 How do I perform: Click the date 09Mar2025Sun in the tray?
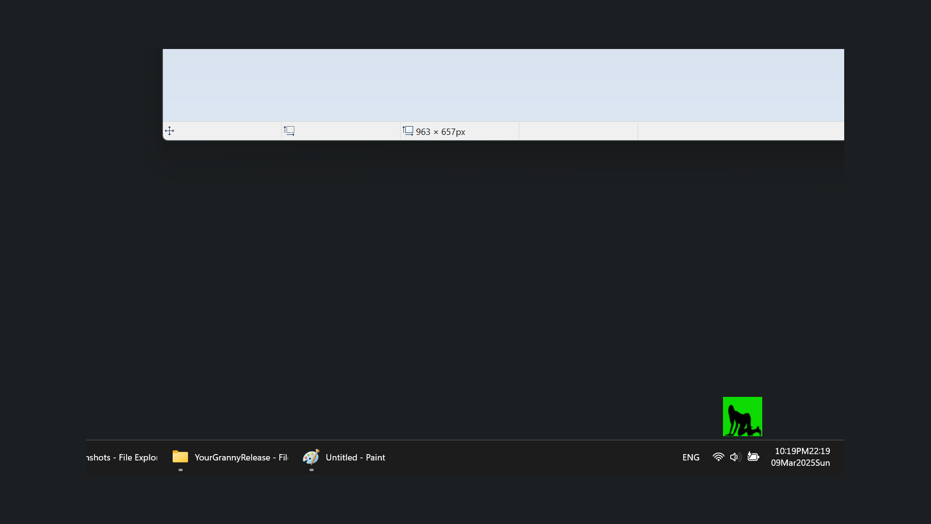coord(801,463)
